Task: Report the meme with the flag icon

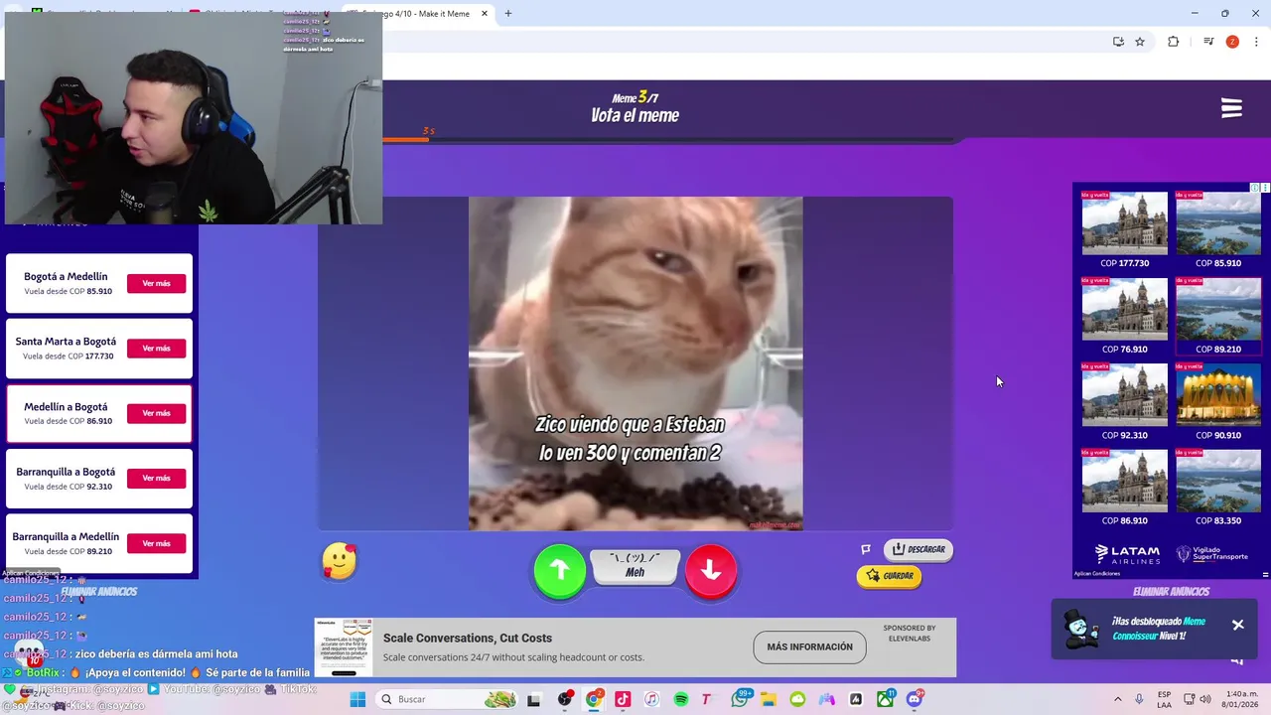Action: pos(866,549)
